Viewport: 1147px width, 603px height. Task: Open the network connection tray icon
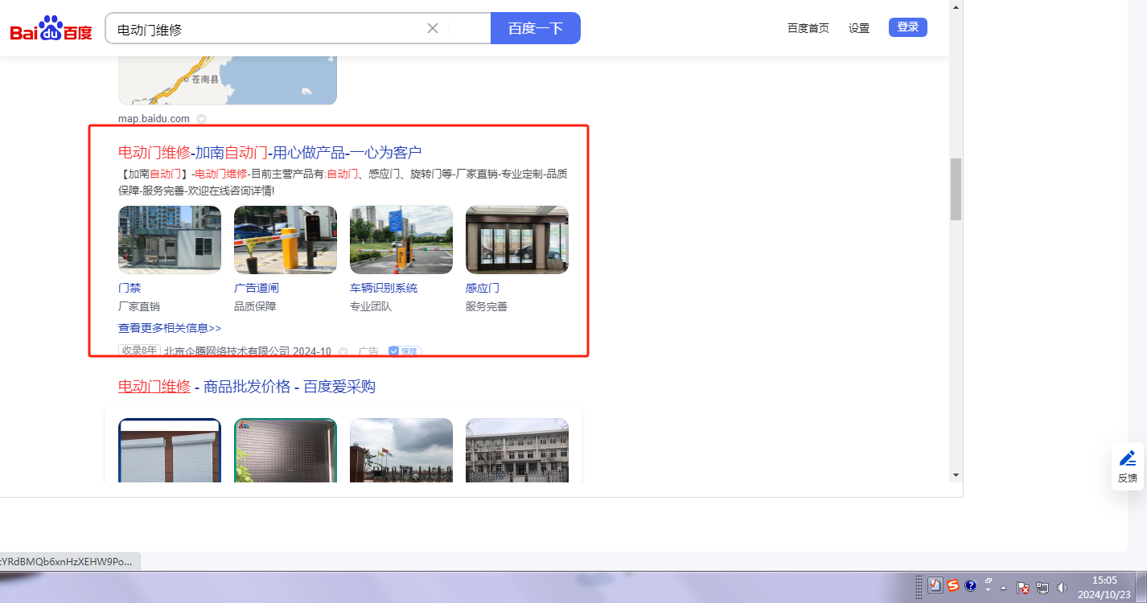[1043, 587]
